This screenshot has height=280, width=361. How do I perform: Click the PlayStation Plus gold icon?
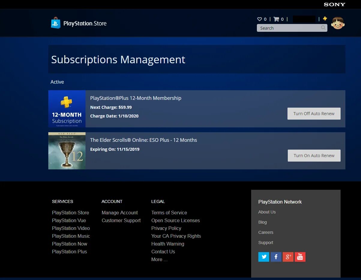pyautogui.click(x=325, y=19)
